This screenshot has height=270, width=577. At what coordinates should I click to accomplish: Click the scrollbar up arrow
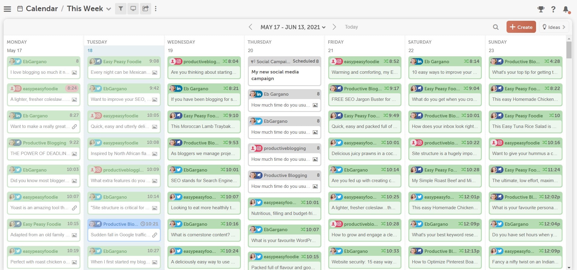point(569,39)
